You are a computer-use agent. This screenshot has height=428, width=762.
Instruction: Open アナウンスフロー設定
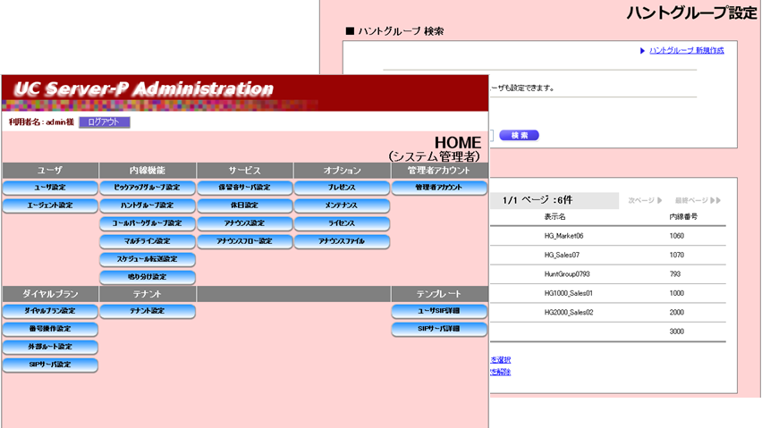pos(244,241)
